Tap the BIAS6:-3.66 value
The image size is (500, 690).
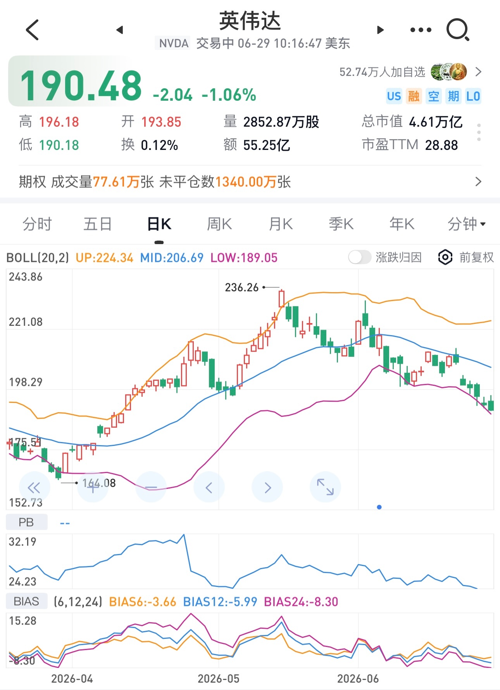pyautogui.click(x=143, y=602)
